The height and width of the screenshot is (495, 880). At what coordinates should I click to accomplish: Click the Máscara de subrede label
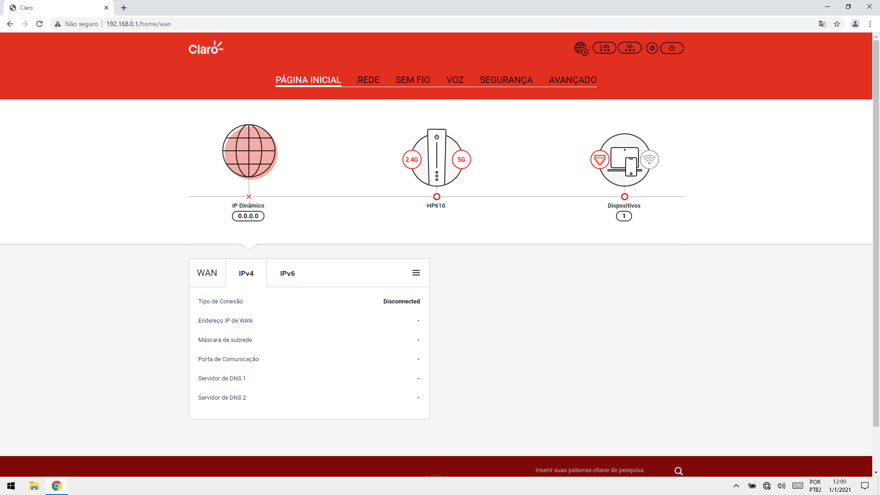point(225,340)
